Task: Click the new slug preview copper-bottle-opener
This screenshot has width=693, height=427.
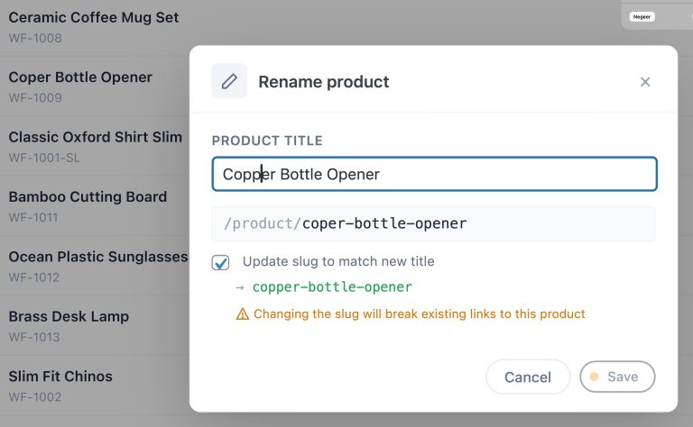Action: [332, 287]
